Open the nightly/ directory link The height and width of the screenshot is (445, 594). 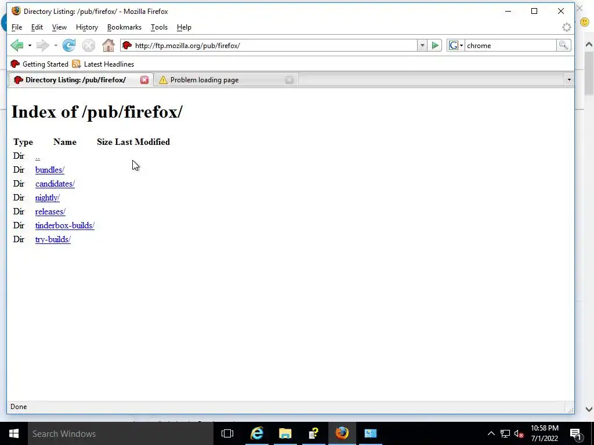point(48,198)
